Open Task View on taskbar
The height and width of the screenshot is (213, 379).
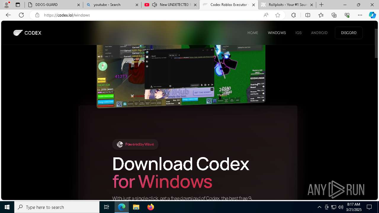pyautogui.click(x=107, y=207)
